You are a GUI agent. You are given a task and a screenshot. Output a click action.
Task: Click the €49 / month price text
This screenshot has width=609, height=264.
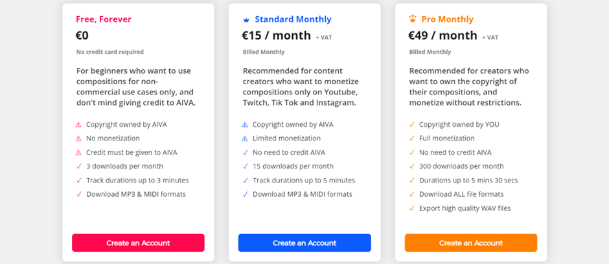coord(442,36)
